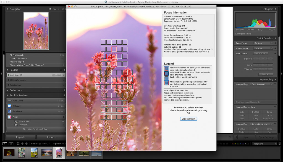Click the Import button
Screen dimensions: 283x162
tap(20, 137)
